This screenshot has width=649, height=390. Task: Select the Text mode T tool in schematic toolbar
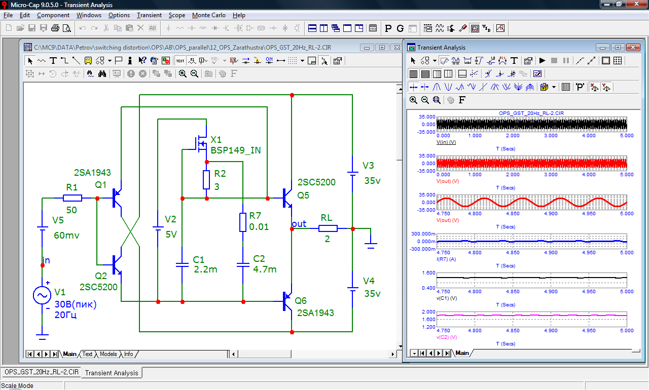pos(53,61)
